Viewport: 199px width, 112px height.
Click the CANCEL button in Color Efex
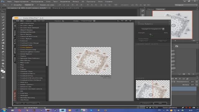pyautogui.click(x=146, y=103)
